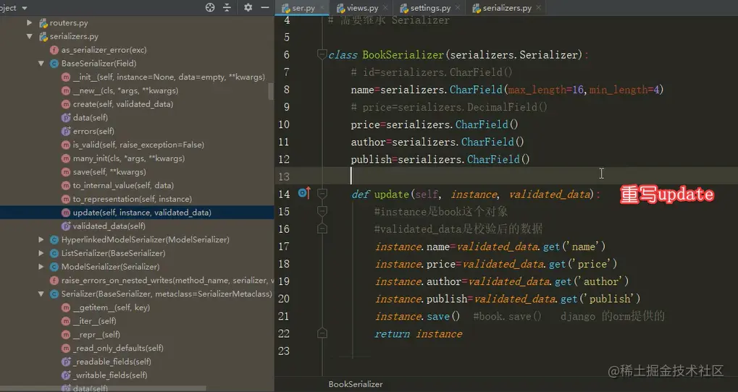Click the BaseSerializer class icon
738x392 pixels.
(54, 64)
